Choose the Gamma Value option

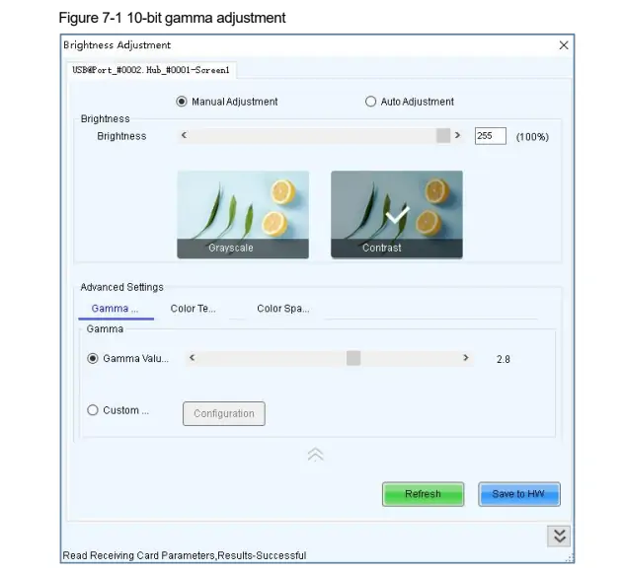[94, 359]
